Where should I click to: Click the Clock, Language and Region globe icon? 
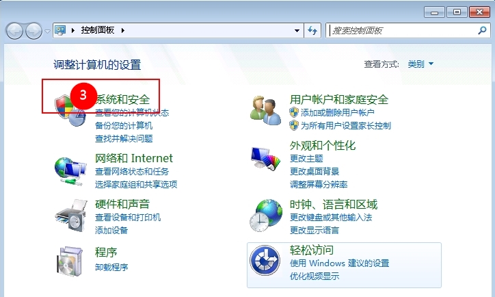[x=266, y=215]
